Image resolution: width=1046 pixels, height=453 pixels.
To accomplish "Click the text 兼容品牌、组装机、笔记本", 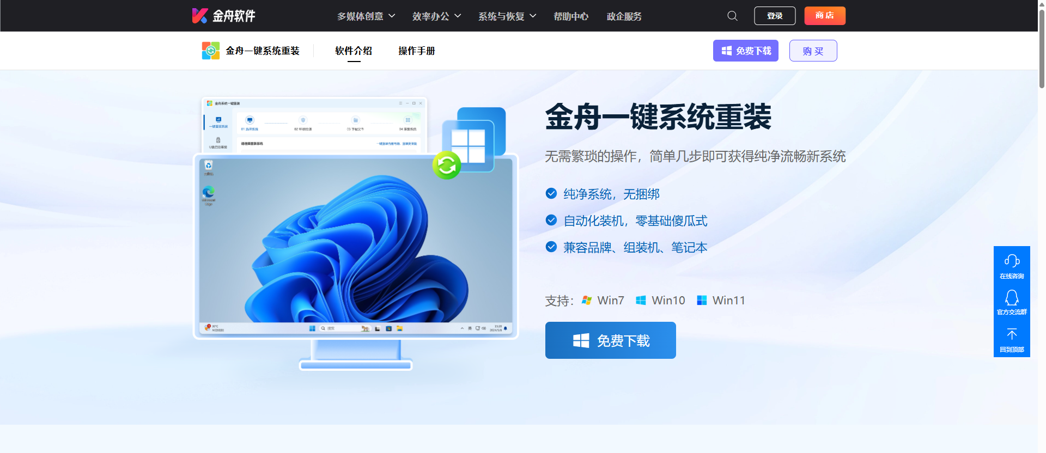I will (x=635, y=247).
